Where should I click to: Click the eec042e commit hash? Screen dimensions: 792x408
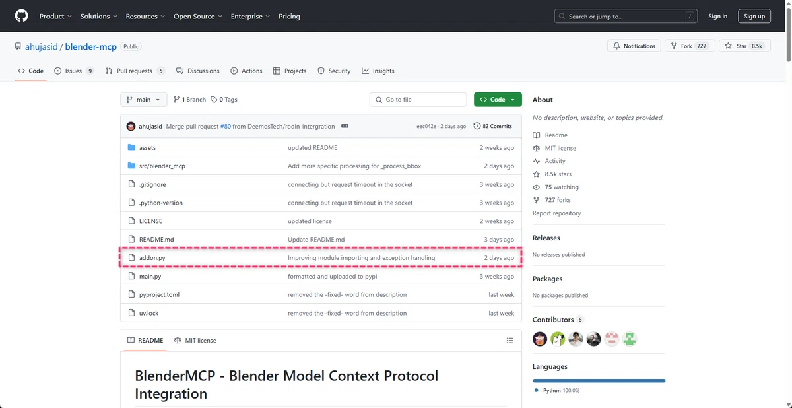pos(426,126)
